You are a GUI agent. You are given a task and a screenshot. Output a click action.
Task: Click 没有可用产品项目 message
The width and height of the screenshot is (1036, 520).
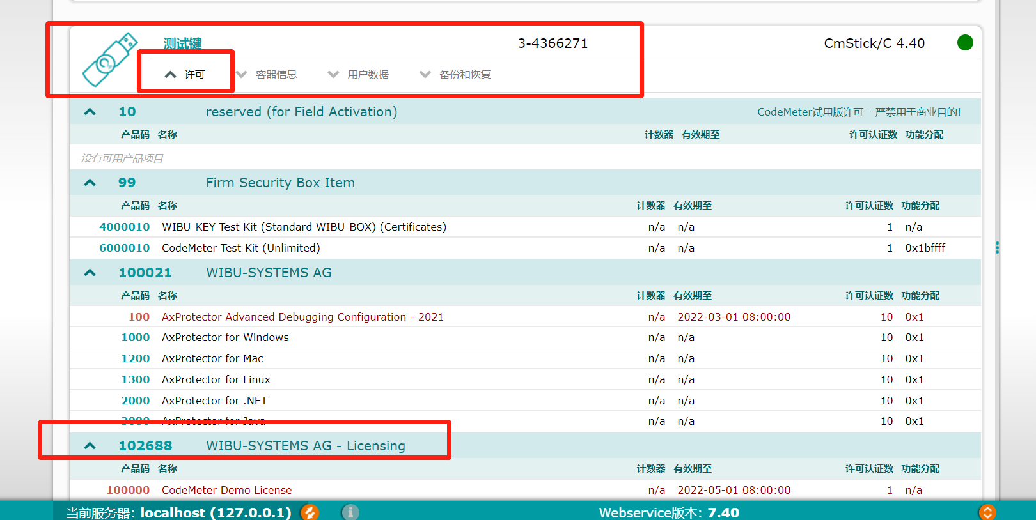[122, 158]
